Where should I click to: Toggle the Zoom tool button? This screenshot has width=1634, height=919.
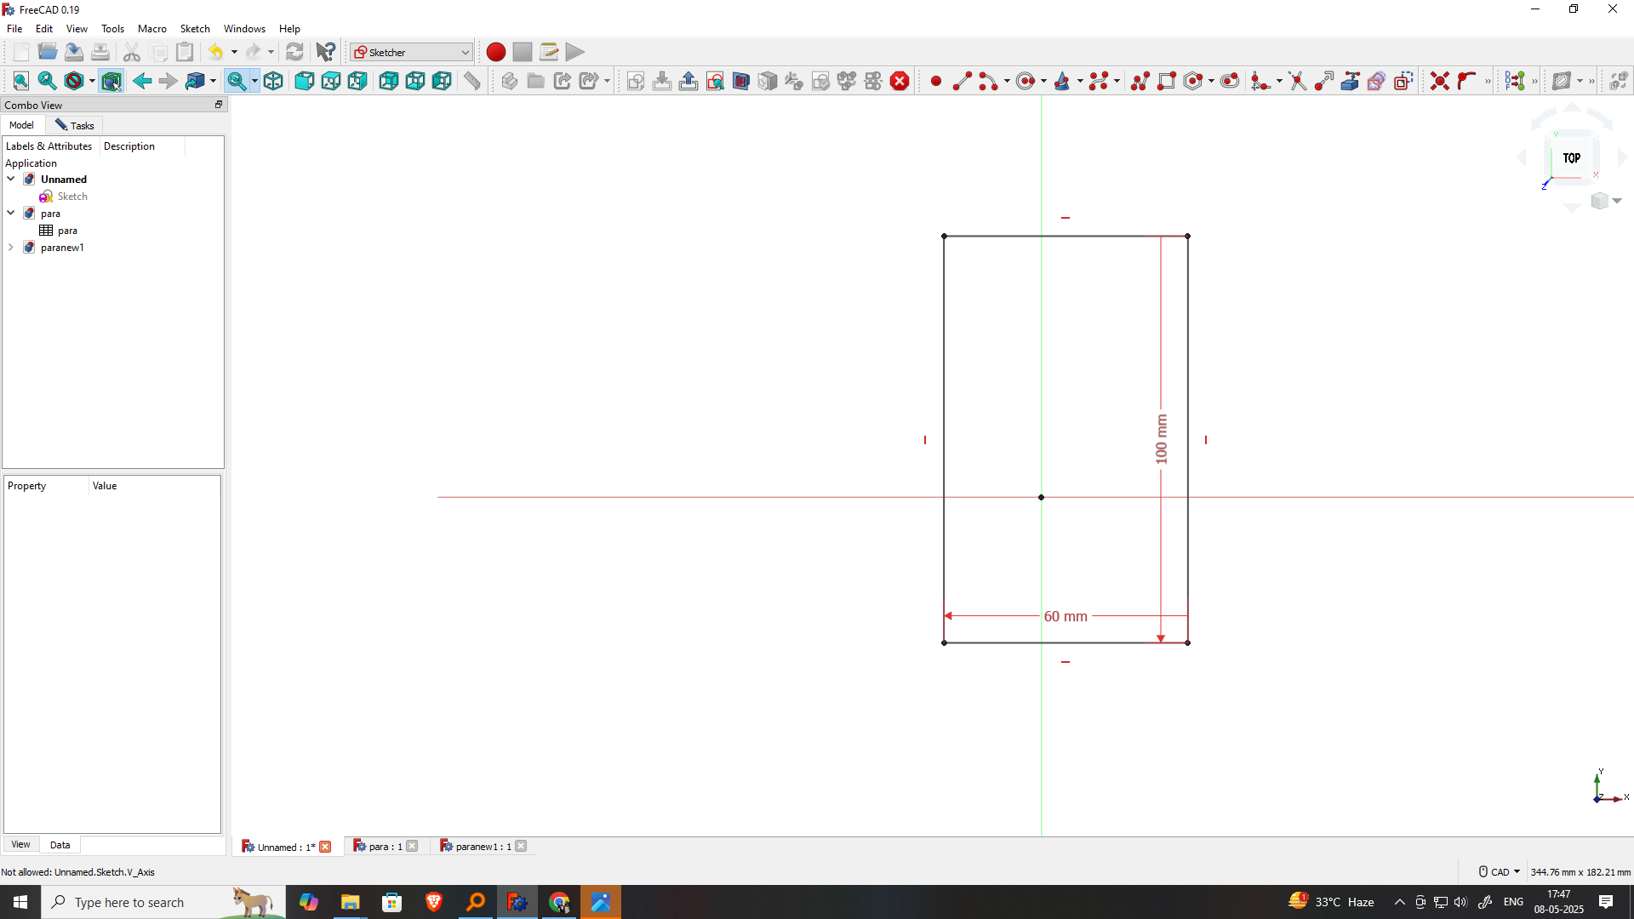237,82
